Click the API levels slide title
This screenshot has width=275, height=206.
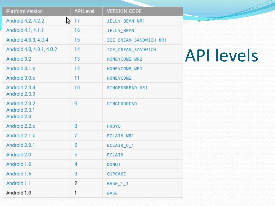coord(221,56)
